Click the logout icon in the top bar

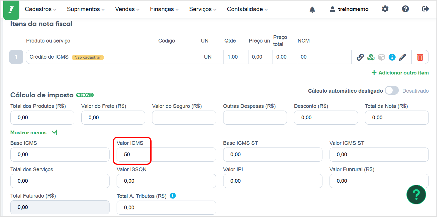point(426,9)
